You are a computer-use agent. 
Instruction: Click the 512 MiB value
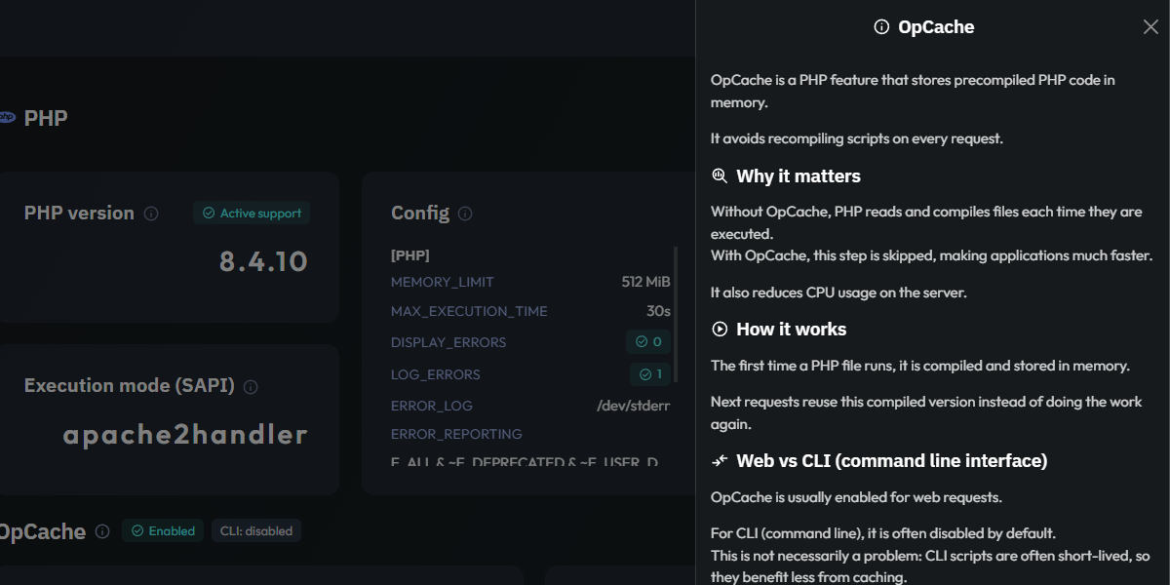coord(645,282)
